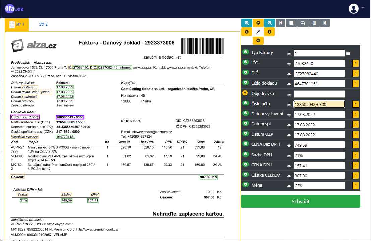Zoom out of the invoice preview
371x241 pixels.
(x=269, y=23)
